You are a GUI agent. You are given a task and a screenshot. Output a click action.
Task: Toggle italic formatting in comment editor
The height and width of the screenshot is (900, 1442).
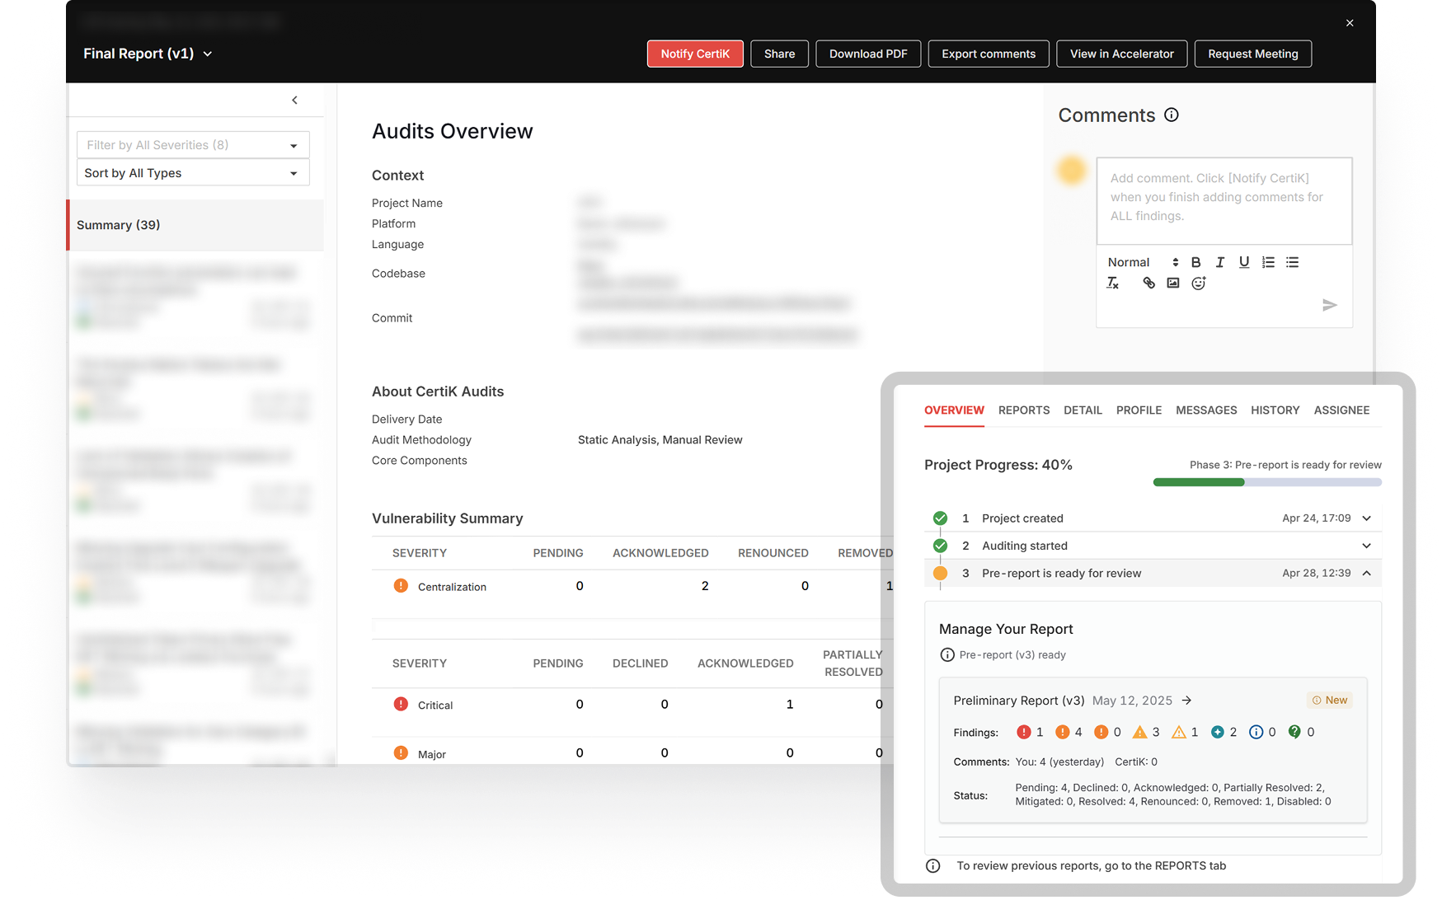tap(1220, 262)
